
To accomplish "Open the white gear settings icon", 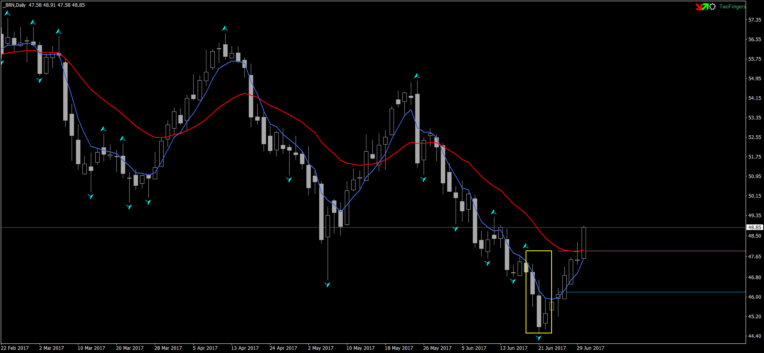I will 712,7.
